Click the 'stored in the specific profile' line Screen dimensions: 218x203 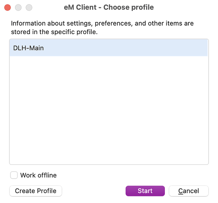[54, 32]
